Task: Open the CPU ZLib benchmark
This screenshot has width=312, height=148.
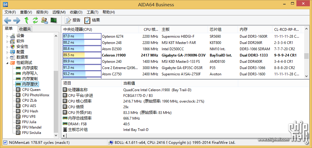Action: click(x=29, y=100)
